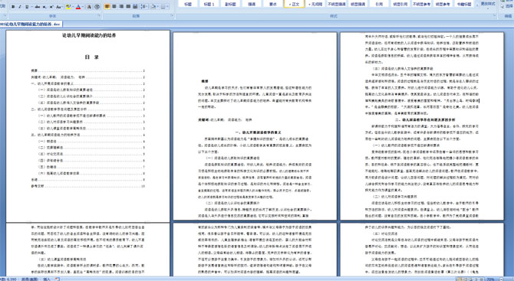
Task: Switch to the open document tab
Action: tap(31, 24)
